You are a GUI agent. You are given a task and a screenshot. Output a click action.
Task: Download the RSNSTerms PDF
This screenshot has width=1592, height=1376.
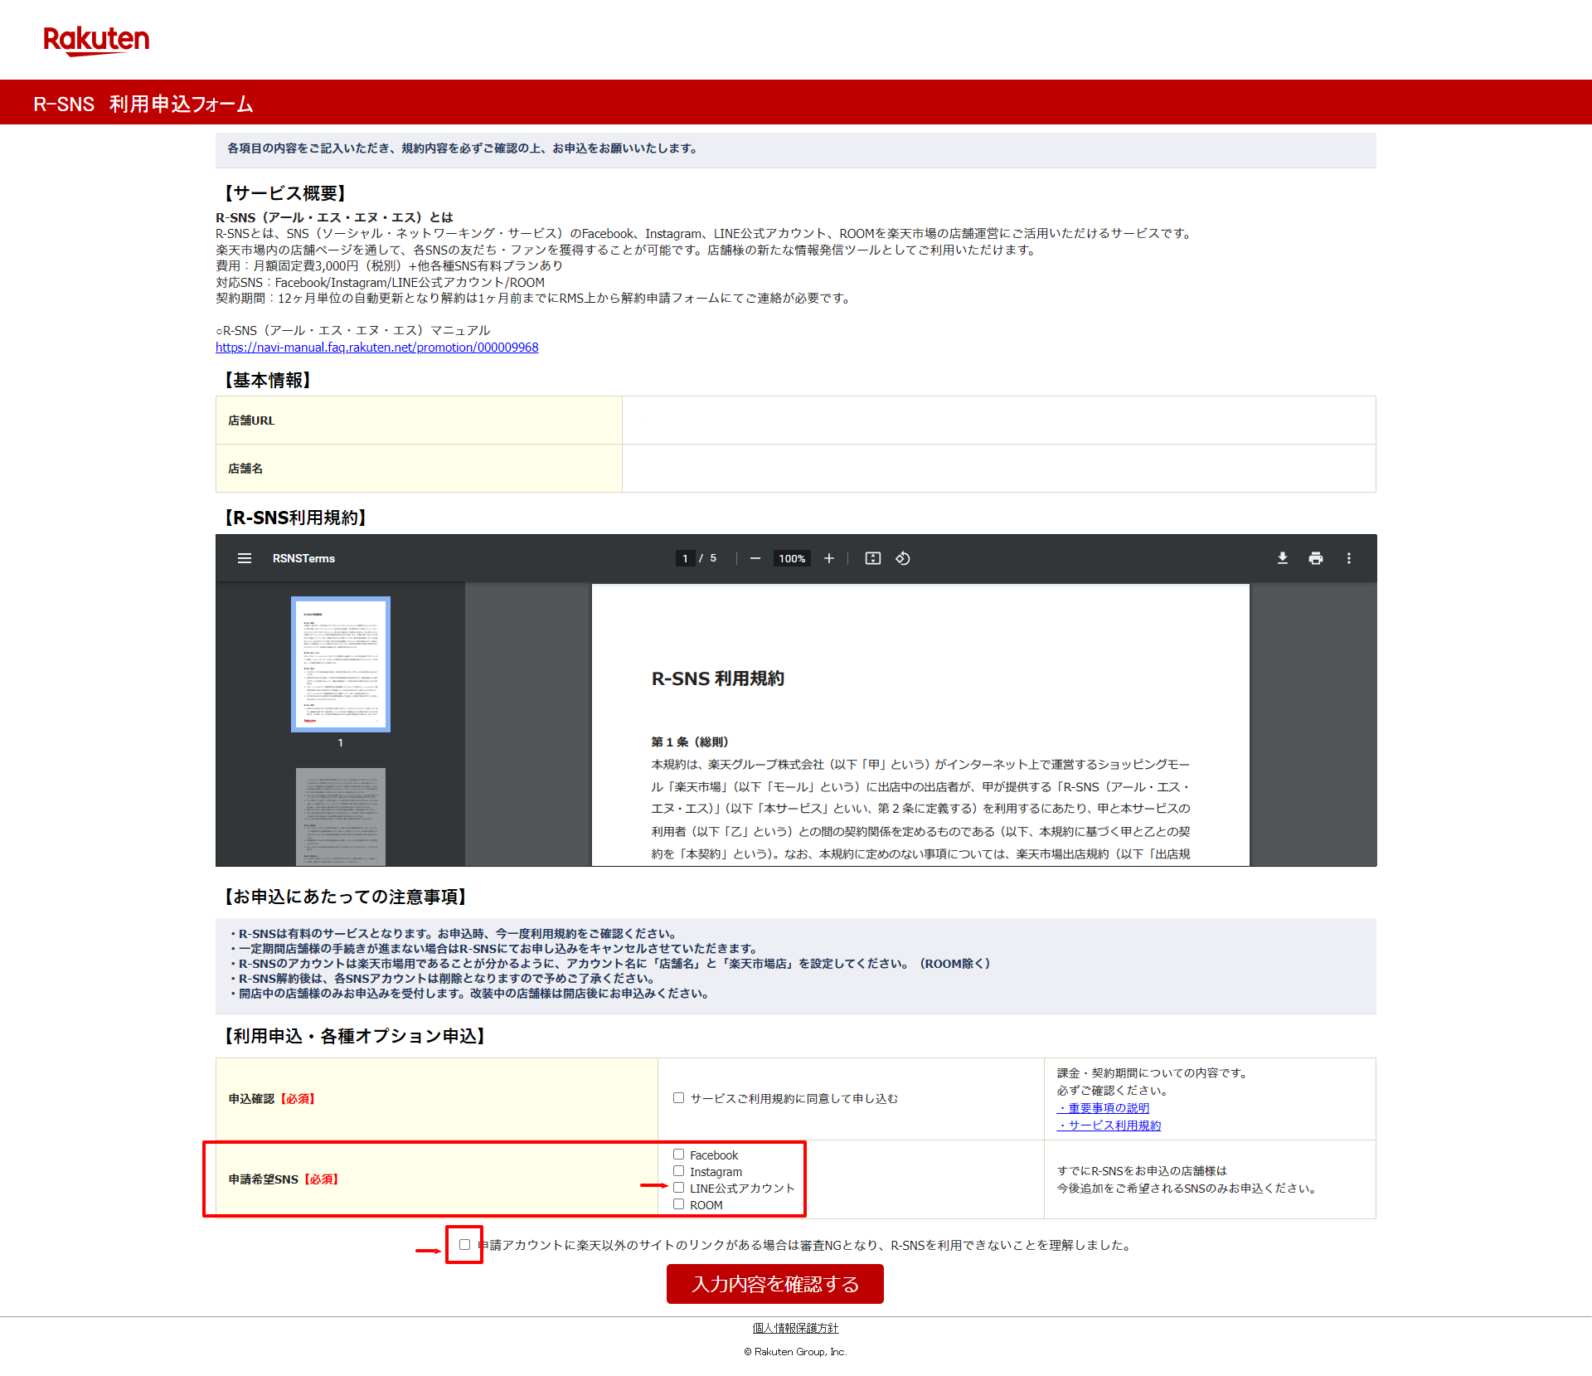pyautogui.click(x=1282, y=558)
